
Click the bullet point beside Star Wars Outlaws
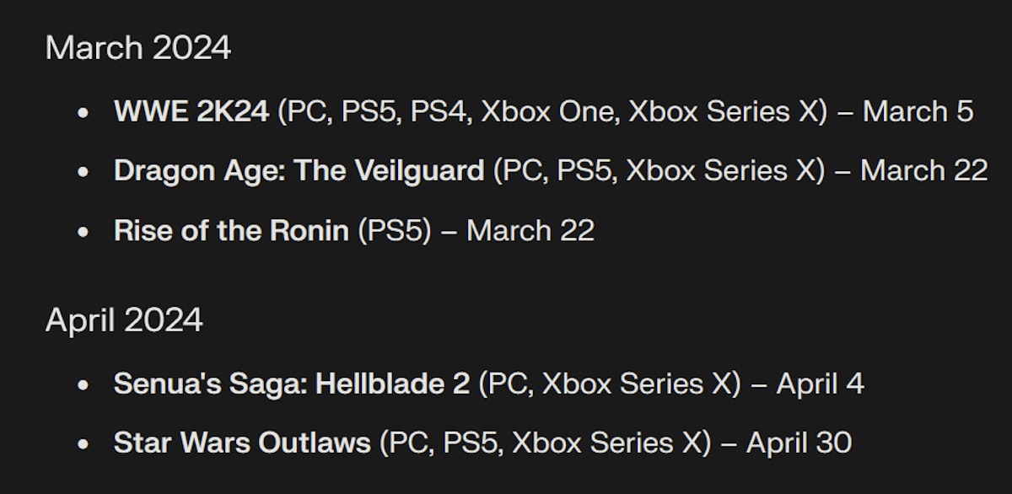(83, 444)
